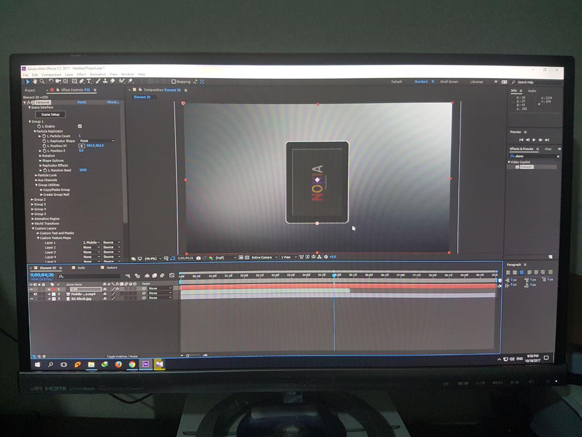Toggle stopwatch for 1. Particle Count
Image resolution: width=582 pixels, height=437 pixels.
tap(45, 136)
